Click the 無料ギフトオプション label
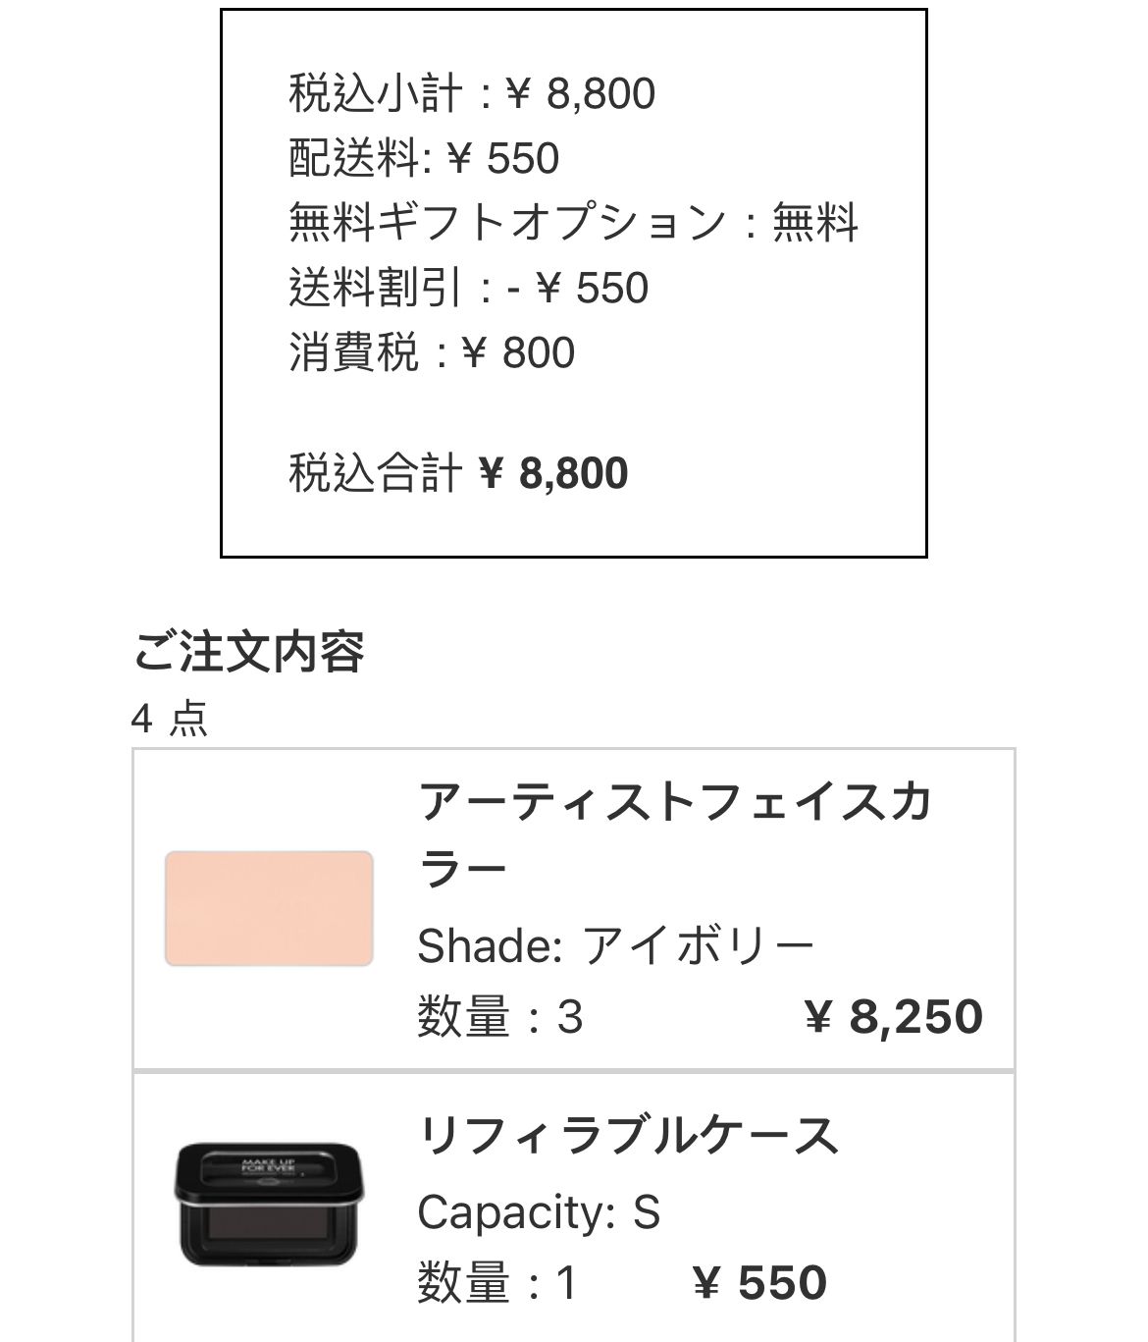 tap(507, 223)
